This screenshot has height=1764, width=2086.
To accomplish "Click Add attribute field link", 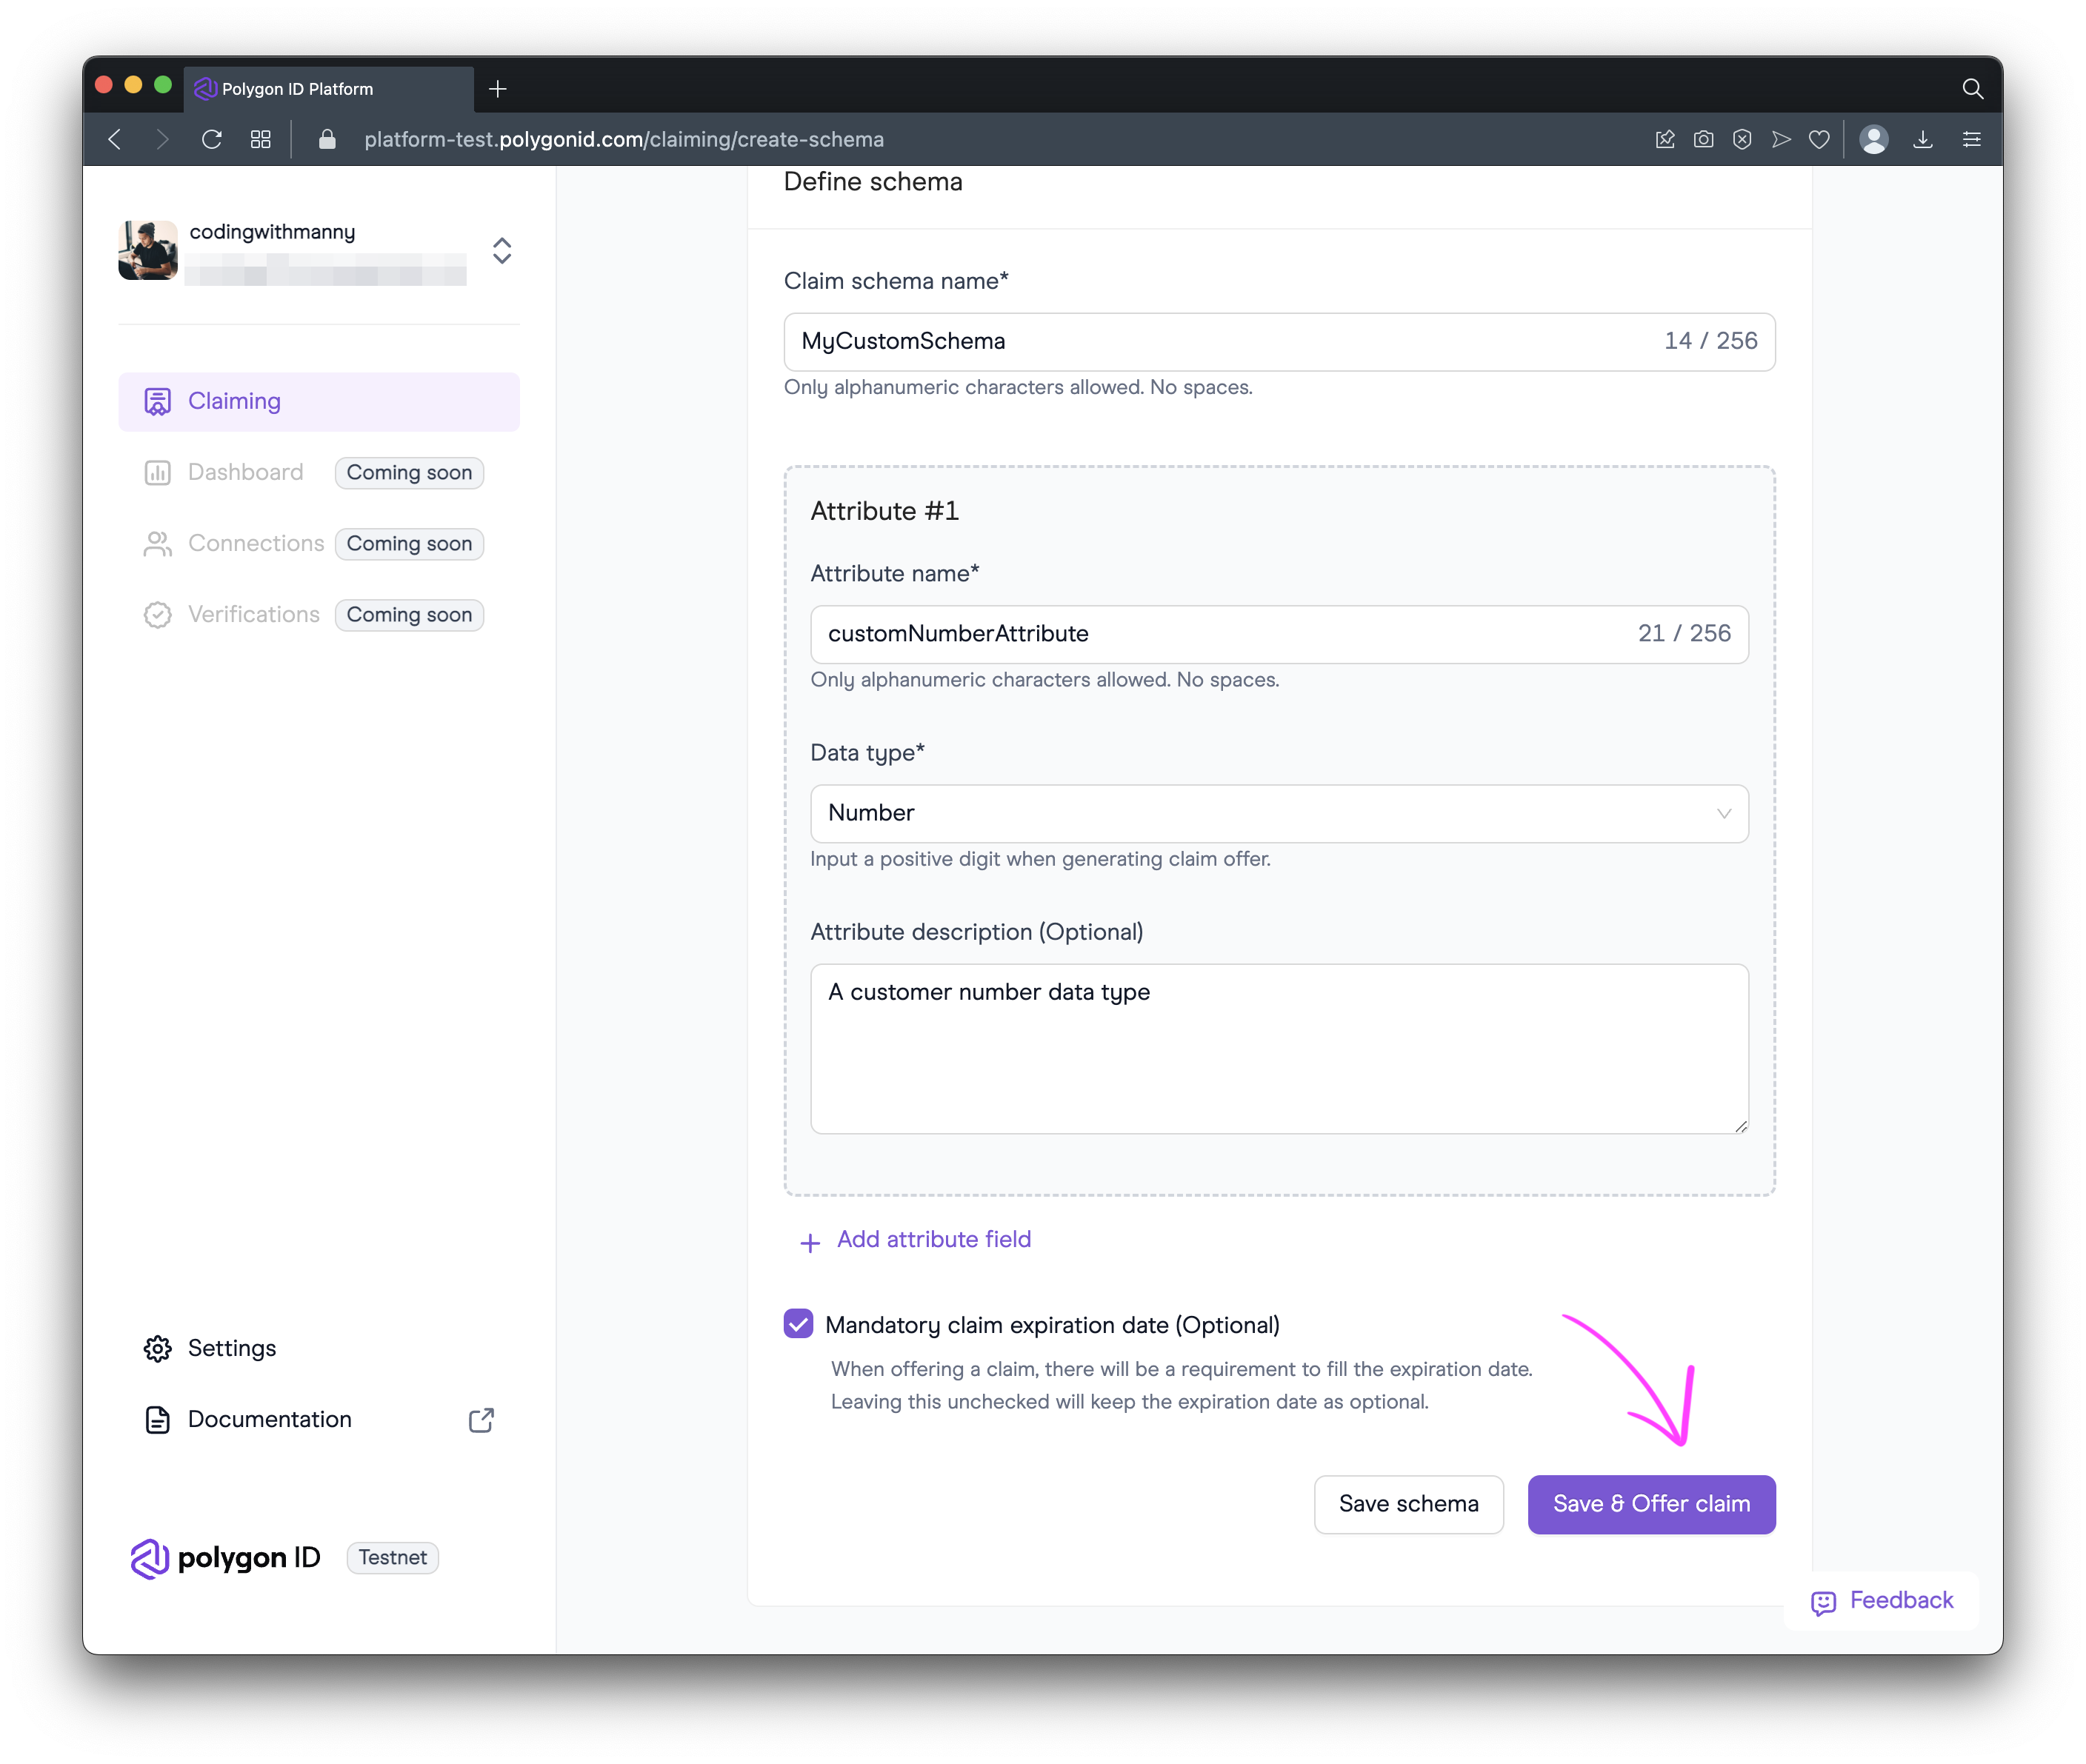I will click(x=933, y=1239).
